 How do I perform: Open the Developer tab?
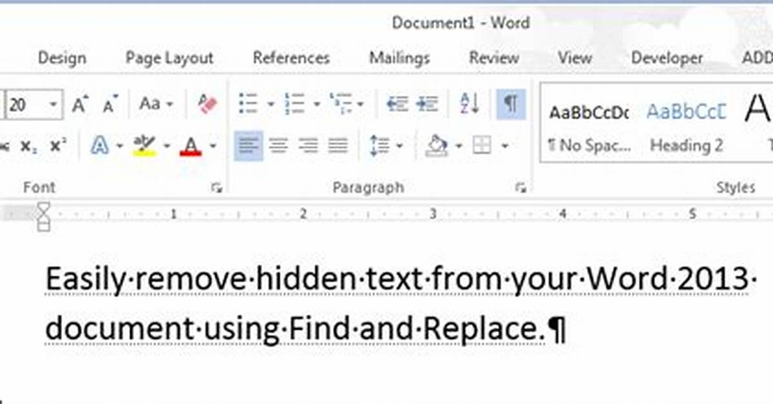pos(667,58)
